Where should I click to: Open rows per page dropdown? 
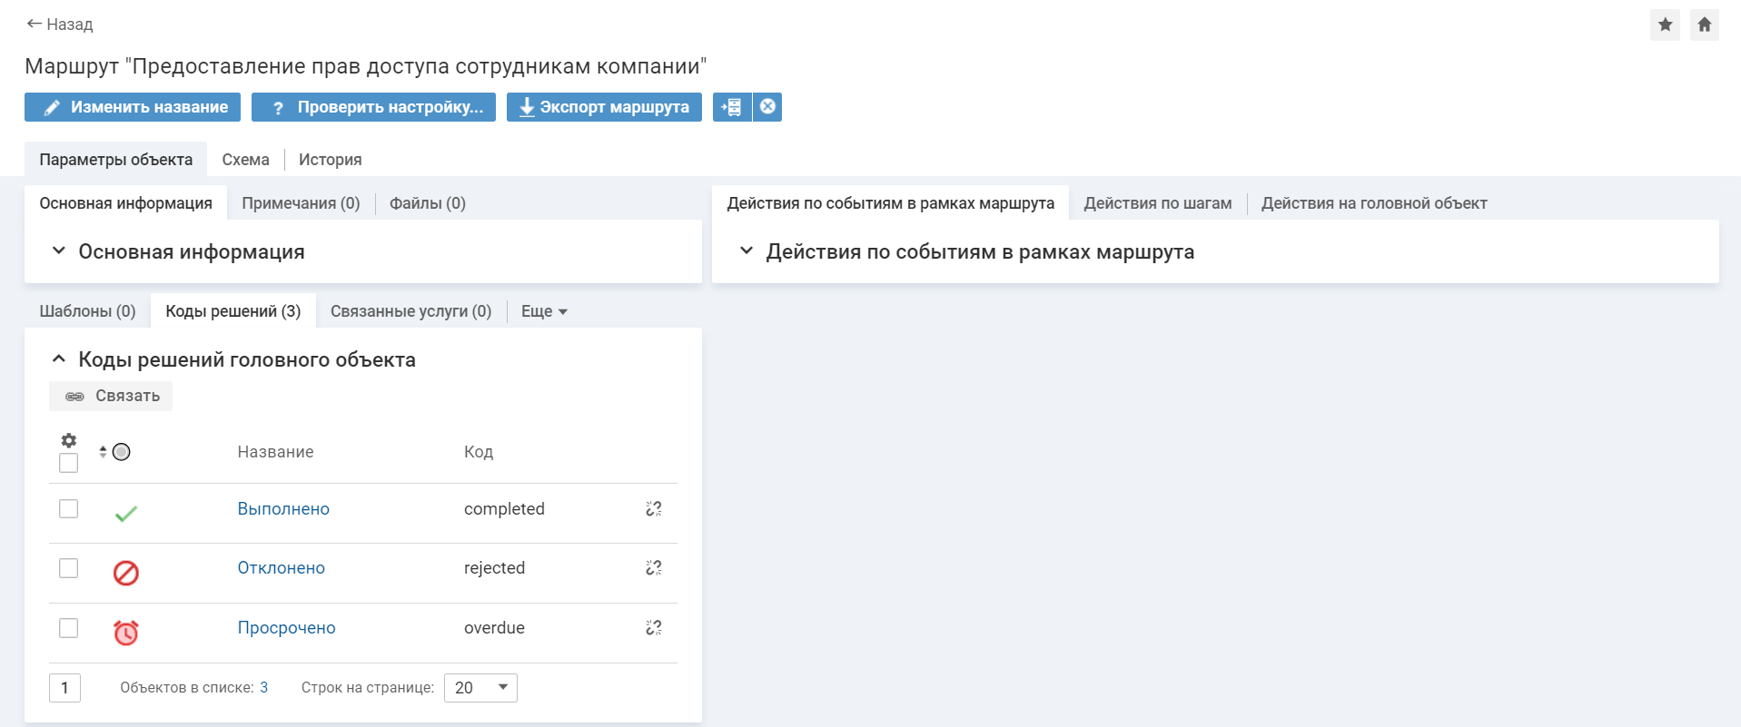pos(480,688)
